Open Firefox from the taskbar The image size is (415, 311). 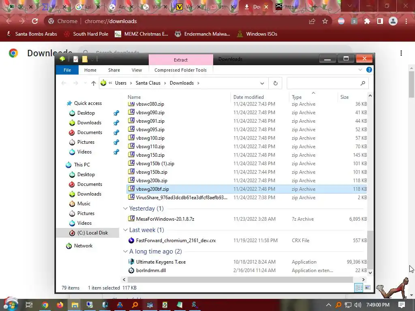60,305
